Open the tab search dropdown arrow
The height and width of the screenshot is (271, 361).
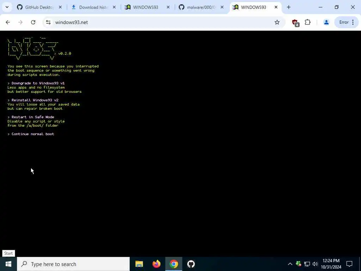7,7
